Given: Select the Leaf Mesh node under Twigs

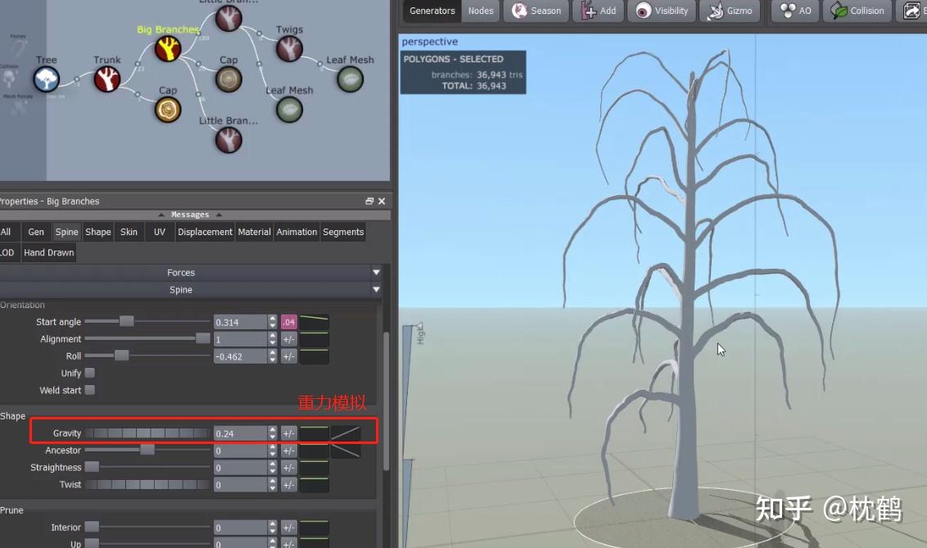Looking at the screenshot, I should (x=289, y=110).
